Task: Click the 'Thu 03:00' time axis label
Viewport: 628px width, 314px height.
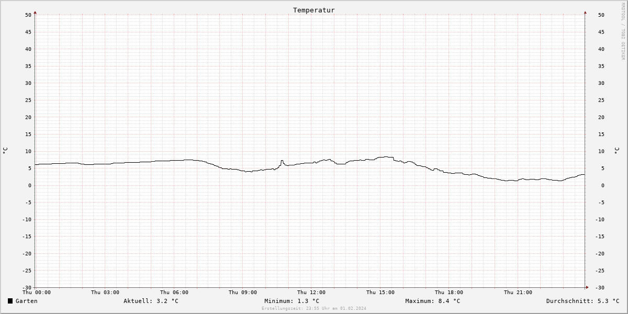Action: point(105,293)
